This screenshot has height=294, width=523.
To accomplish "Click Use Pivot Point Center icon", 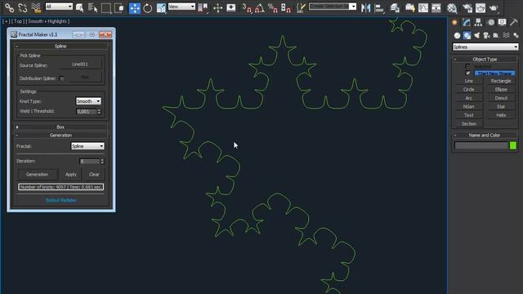I will [x=203, y=7].
